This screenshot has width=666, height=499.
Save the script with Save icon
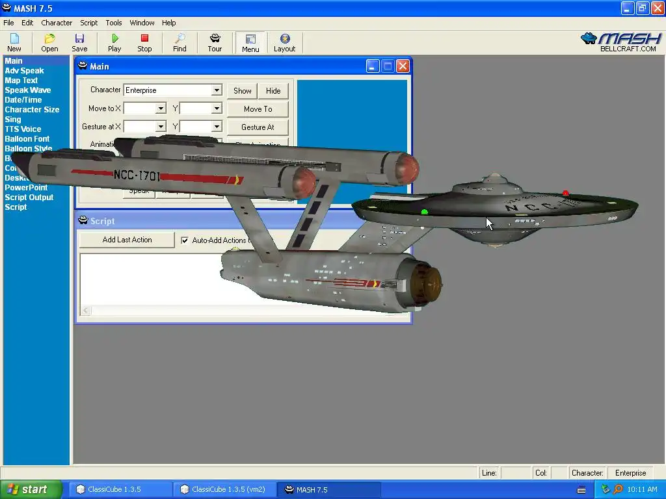(79, 43)
